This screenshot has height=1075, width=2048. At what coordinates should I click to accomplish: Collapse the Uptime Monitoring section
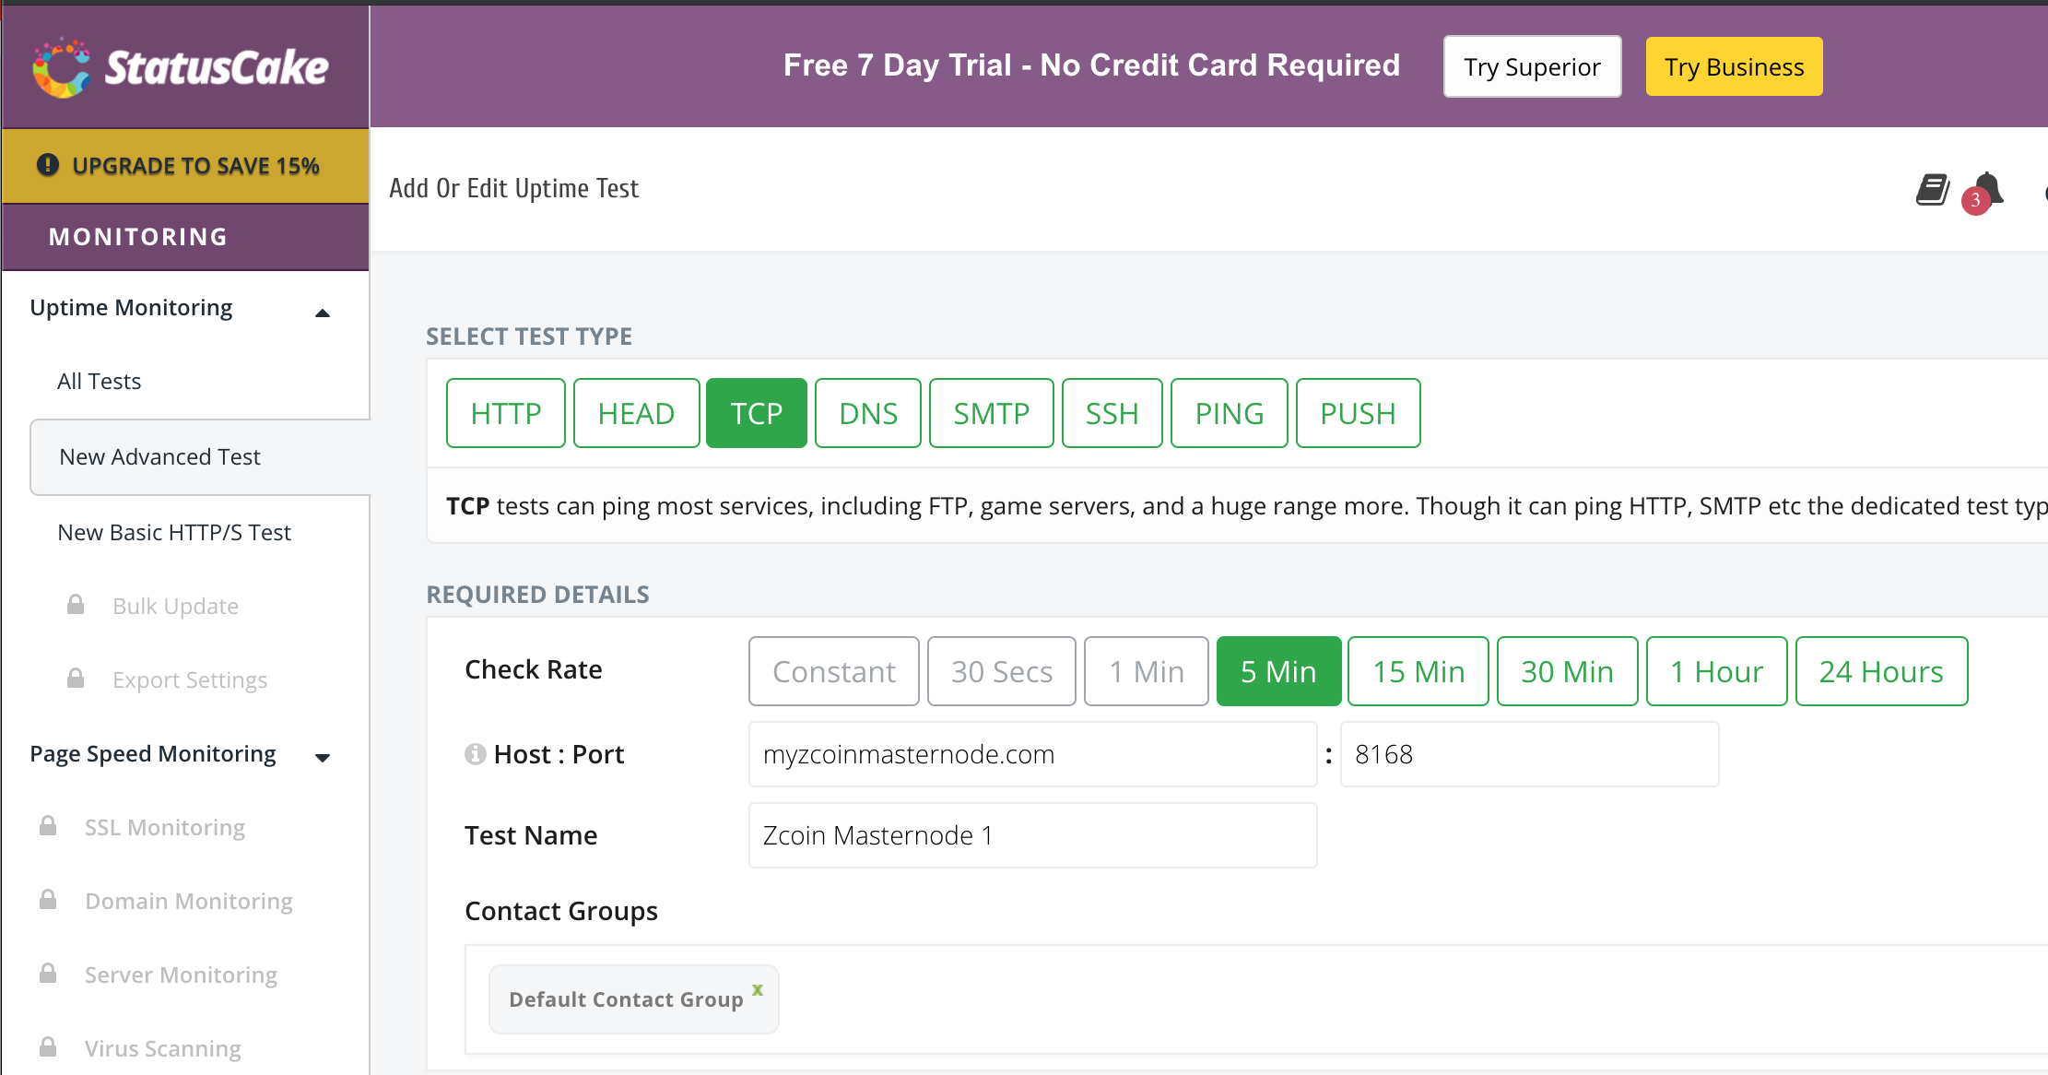(322, 313)
